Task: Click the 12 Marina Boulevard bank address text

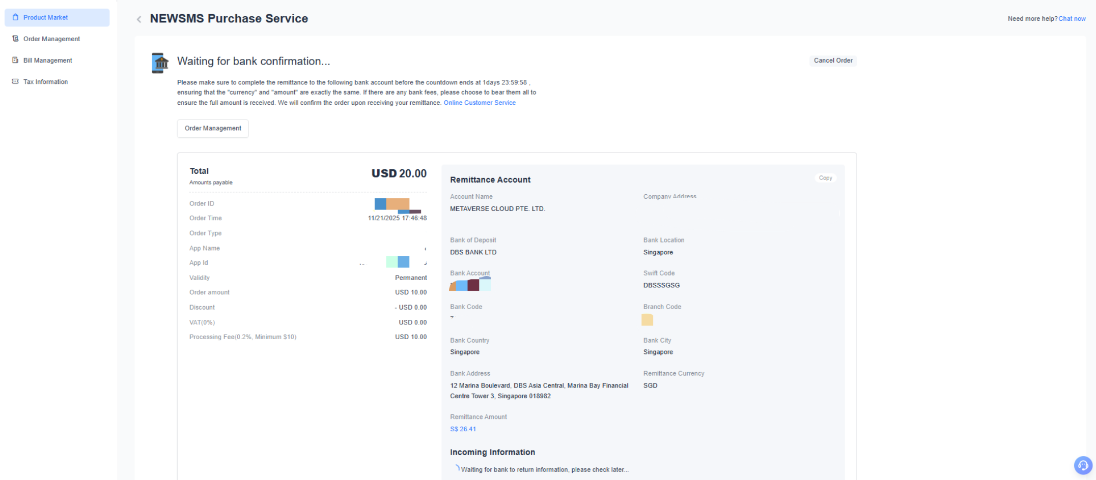Action: coord(539,391)
